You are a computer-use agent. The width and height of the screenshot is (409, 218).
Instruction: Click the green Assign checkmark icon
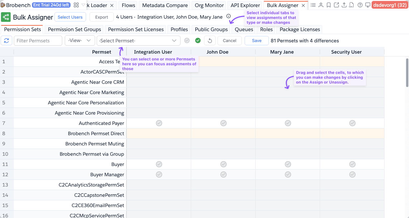tap(198, 41)
